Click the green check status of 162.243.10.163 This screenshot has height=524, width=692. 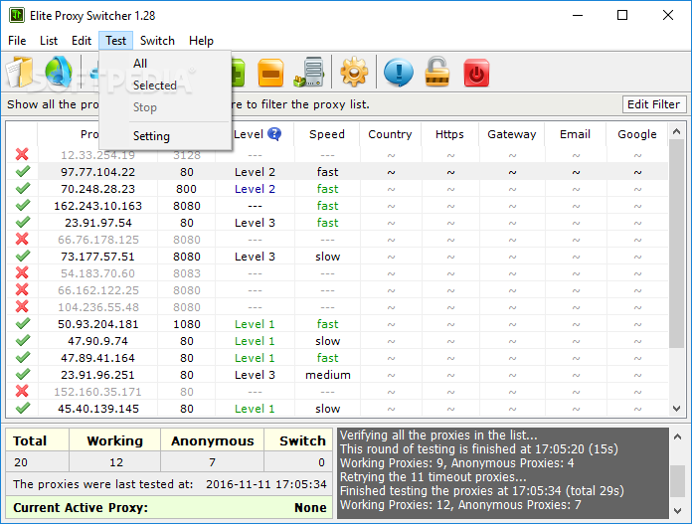pos(23,205)
